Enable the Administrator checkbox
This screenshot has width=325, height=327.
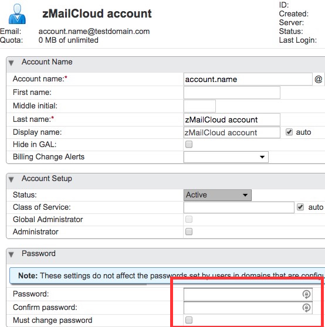[x=189, y=231]
